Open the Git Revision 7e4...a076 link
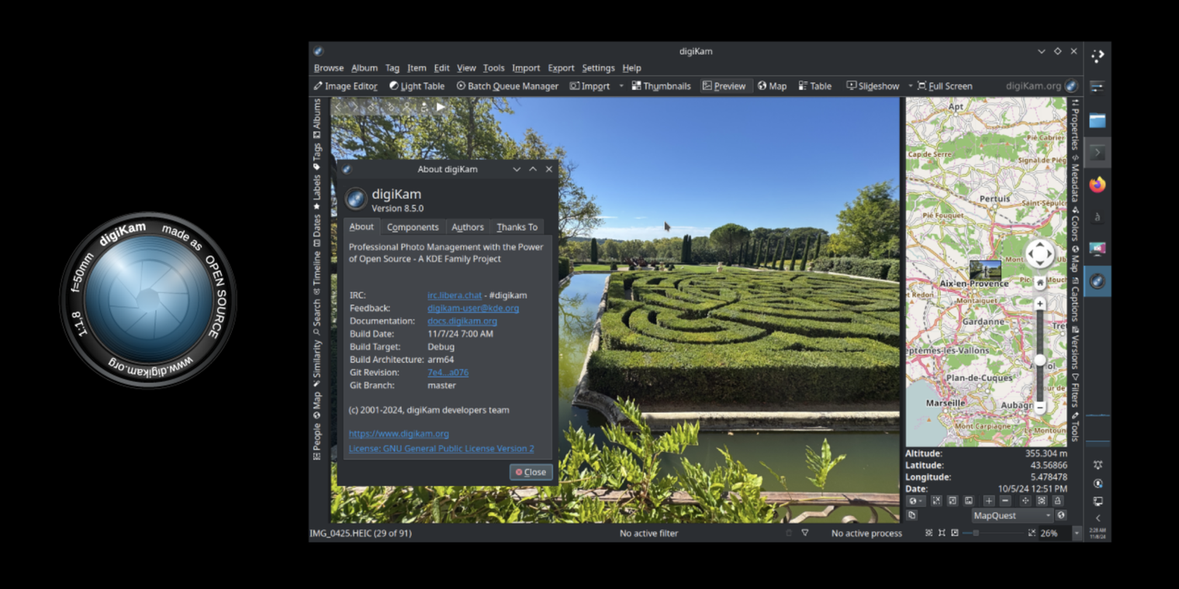 click(x=448, y=372)
